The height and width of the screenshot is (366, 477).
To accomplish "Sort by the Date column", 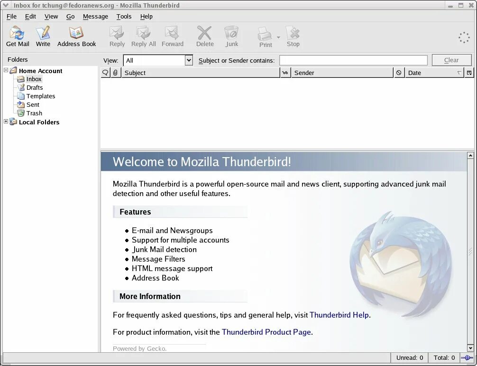I will tap(434, 73).
